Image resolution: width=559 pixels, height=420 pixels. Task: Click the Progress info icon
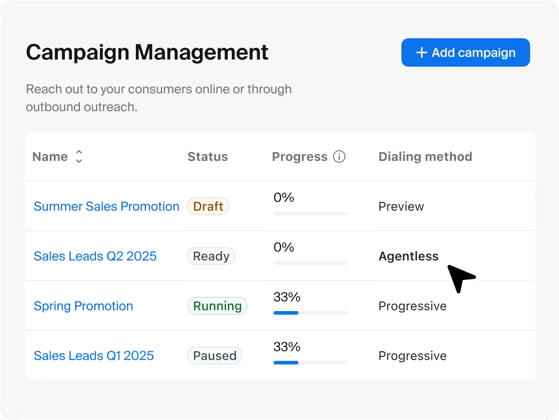[339, 156]
